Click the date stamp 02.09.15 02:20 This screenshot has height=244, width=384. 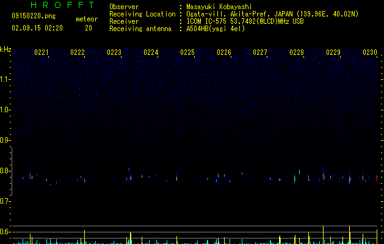[37, 28]
